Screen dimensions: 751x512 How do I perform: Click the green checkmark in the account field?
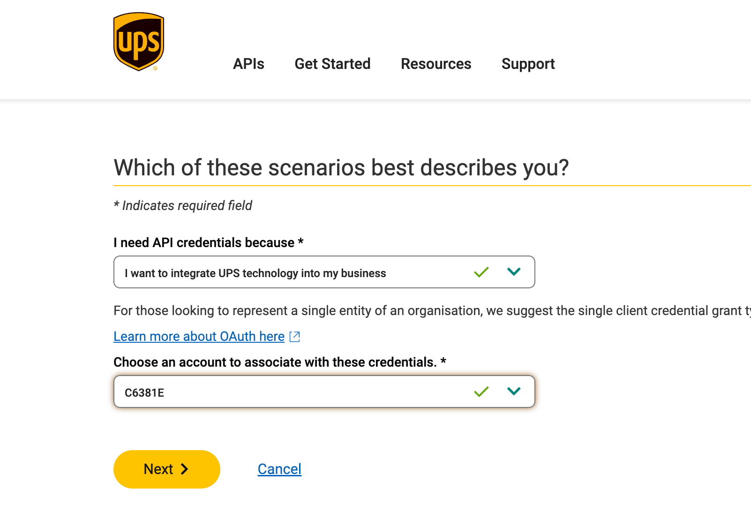coord(481,392)
